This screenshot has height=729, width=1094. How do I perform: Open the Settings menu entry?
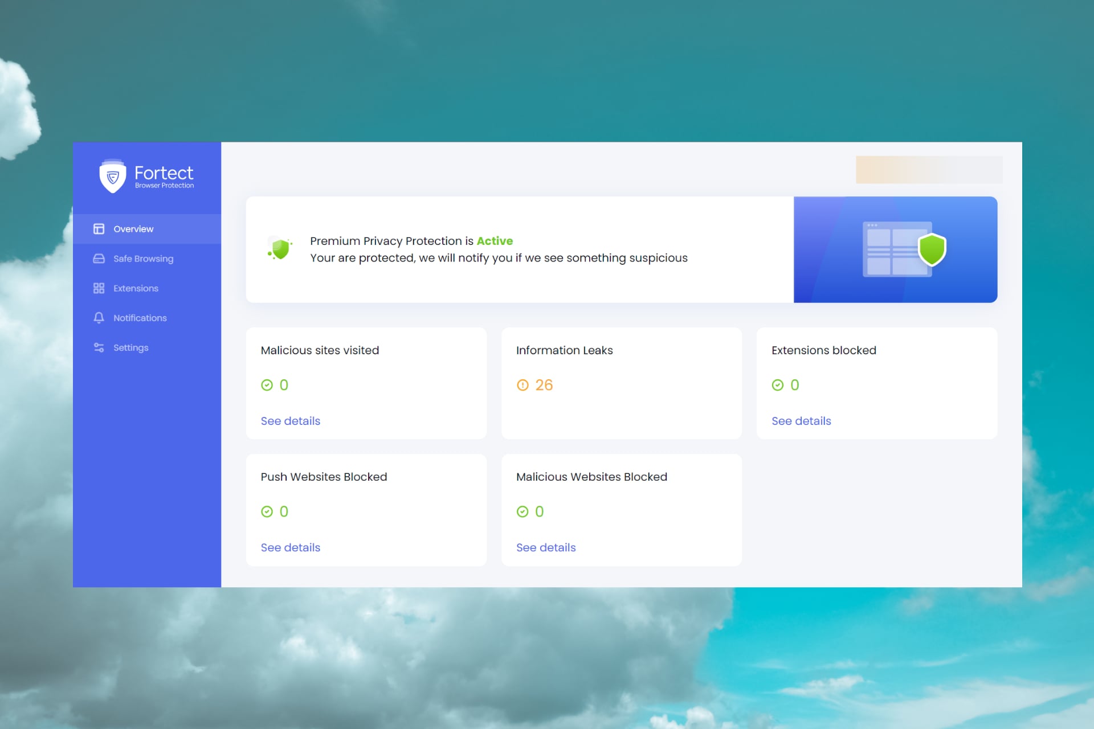pos(130,347)
